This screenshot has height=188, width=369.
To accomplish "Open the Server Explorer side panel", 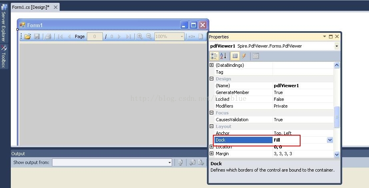I will tap(4, 23).
